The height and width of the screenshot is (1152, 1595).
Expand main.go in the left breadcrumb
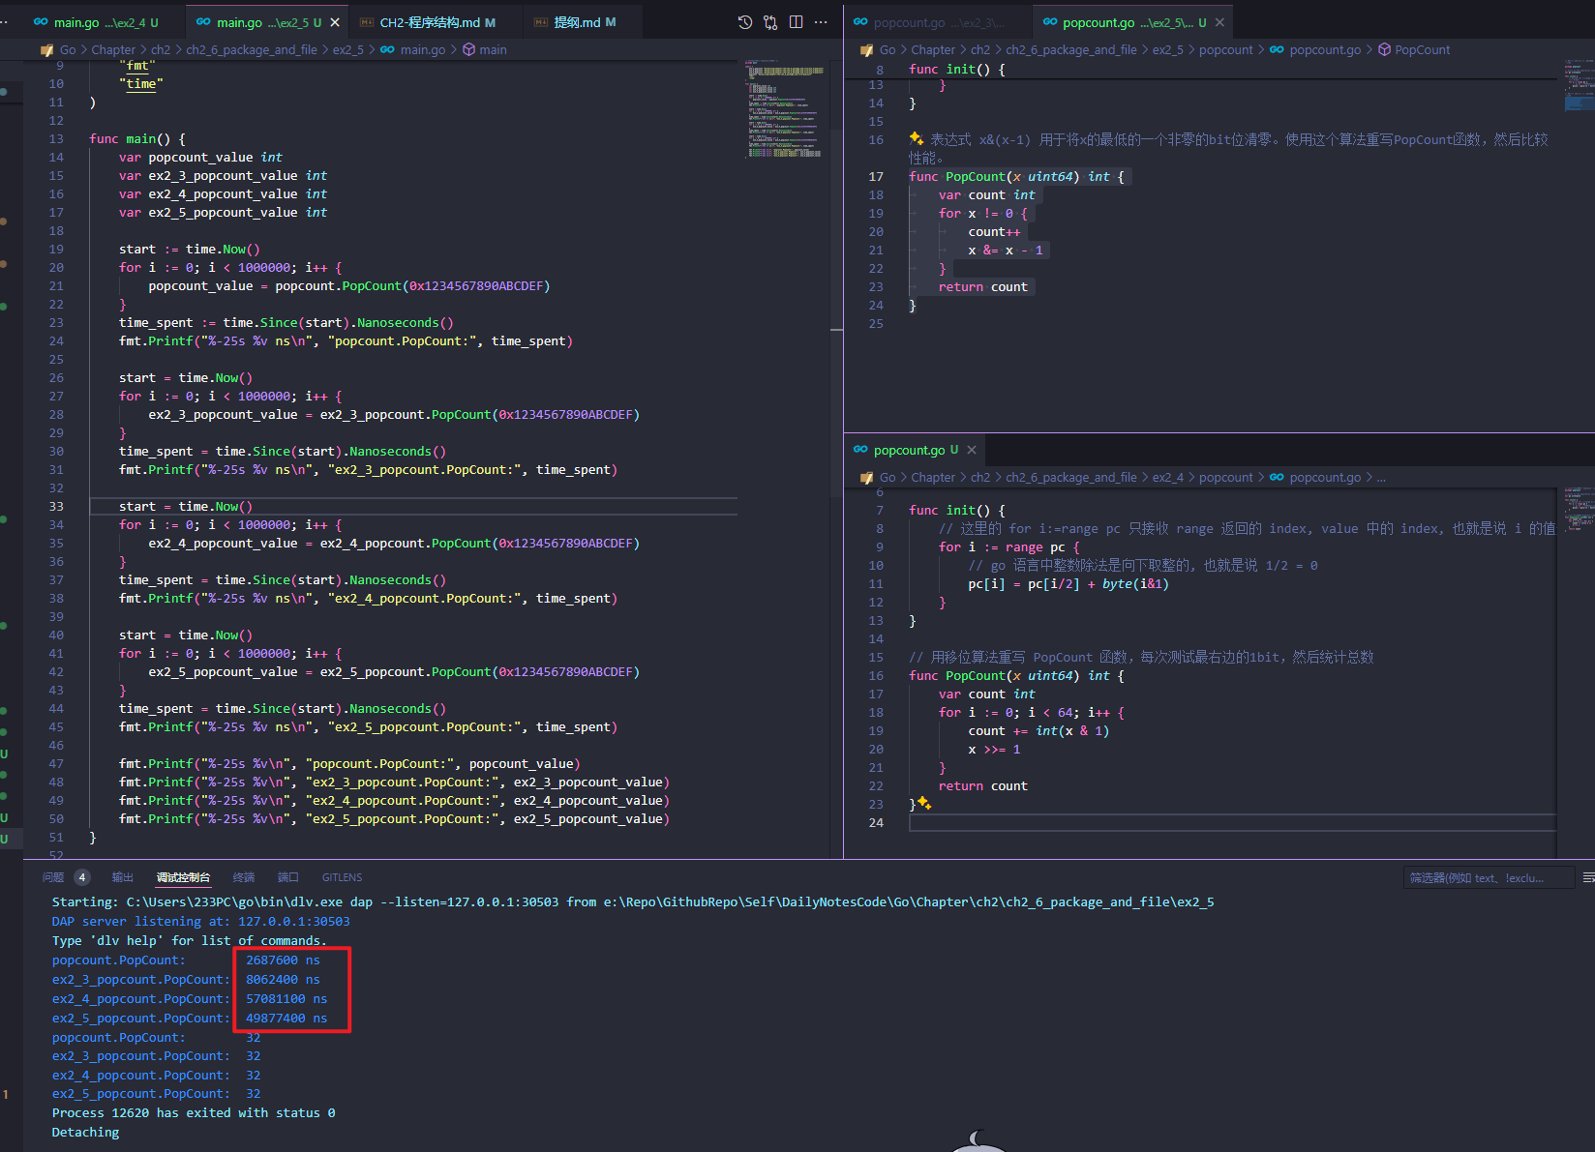[423, 49]
